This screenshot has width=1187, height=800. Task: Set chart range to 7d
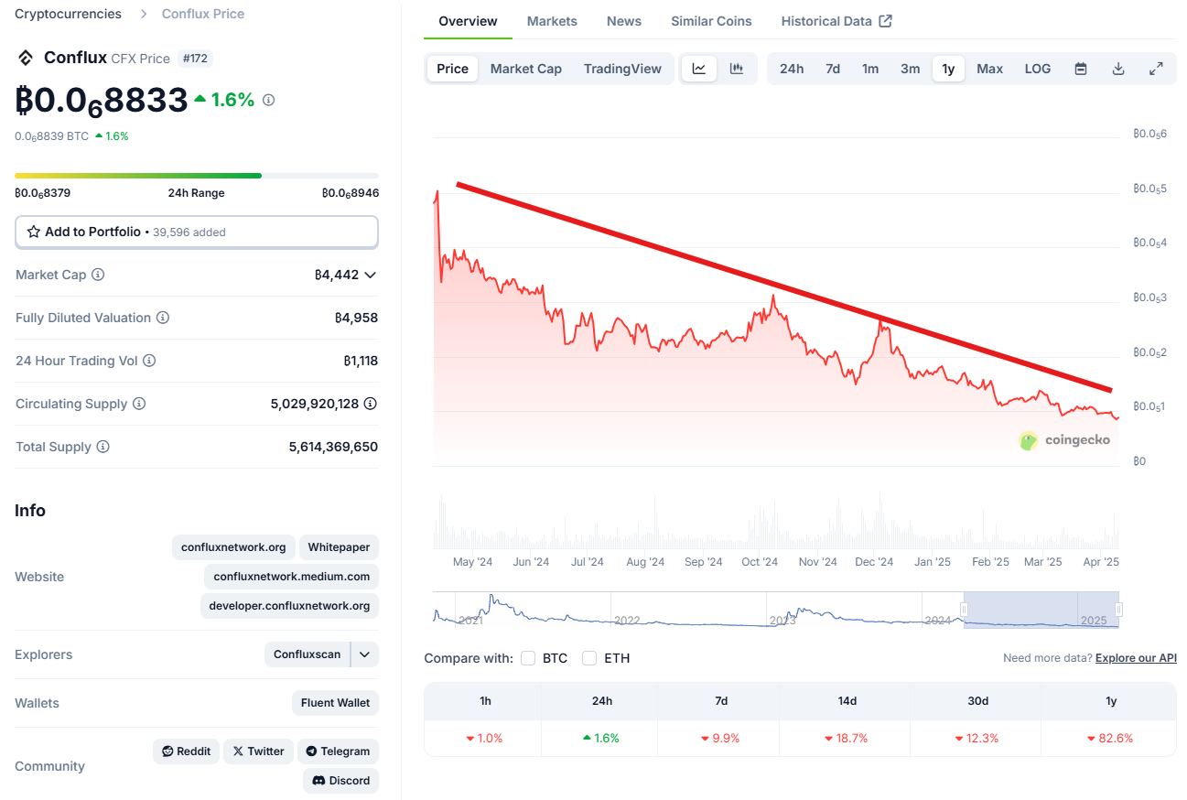click(833, 69)
